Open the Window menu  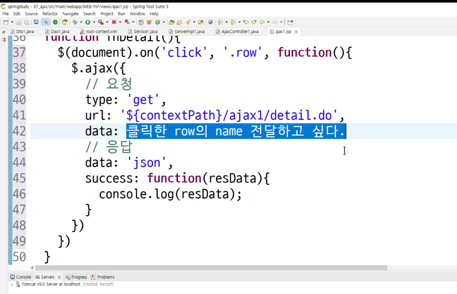coord(137,14)
